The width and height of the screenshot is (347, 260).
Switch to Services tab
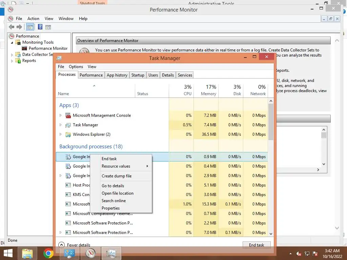pos(185,75)
